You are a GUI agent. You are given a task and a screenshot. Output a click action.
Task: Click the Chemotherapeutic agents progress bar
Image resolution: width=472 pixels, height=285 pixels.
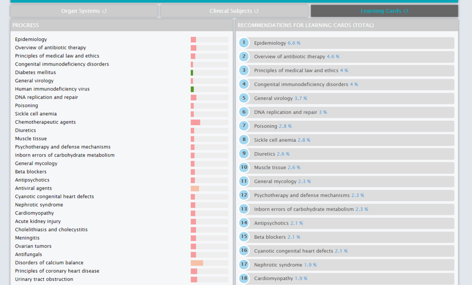[x=209, y=122]
